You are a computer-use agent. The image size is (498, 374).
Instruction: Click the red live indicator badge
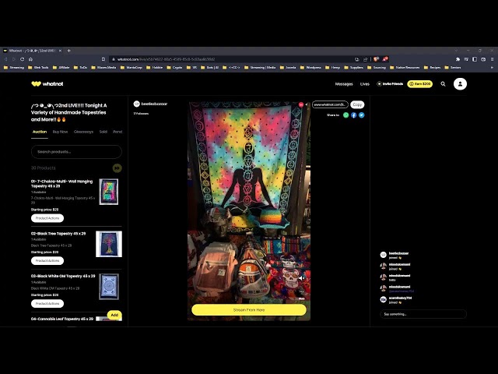[x=301, y=104]
